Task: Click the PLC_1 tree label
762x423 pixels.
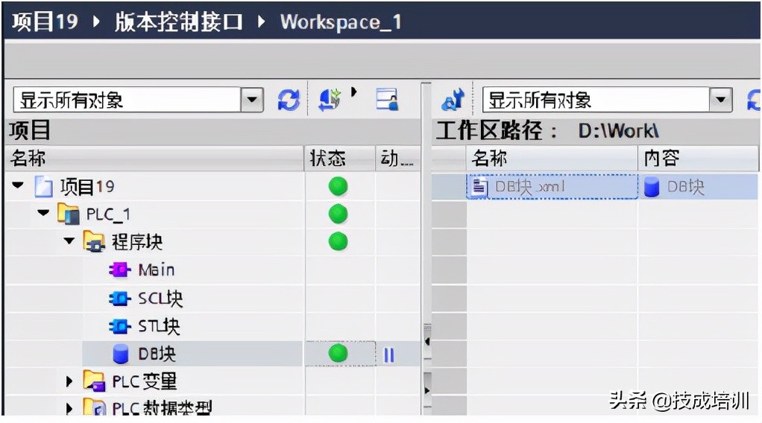Action: pos(108,214)
